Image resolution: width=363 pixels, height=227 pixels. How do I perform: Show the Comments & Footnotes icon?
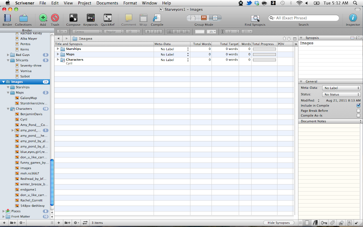(350, 223)
